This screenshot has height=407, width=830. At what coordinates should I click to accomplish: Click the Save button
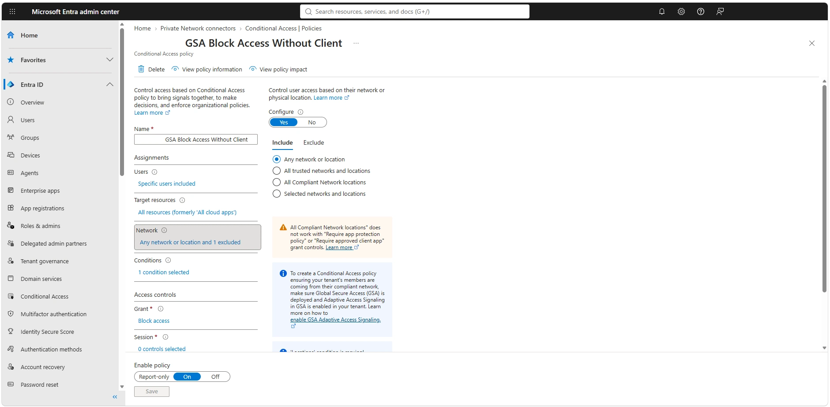pos(152,392)
